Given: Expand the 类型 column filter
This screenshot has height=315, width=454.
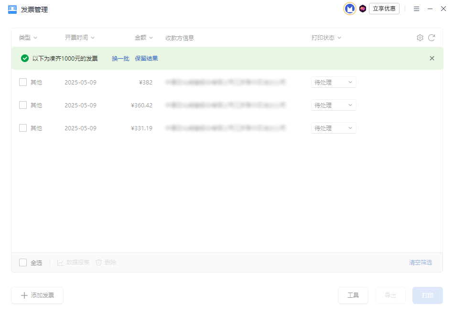Looking at the screenshot, I should tap(28, 38).
